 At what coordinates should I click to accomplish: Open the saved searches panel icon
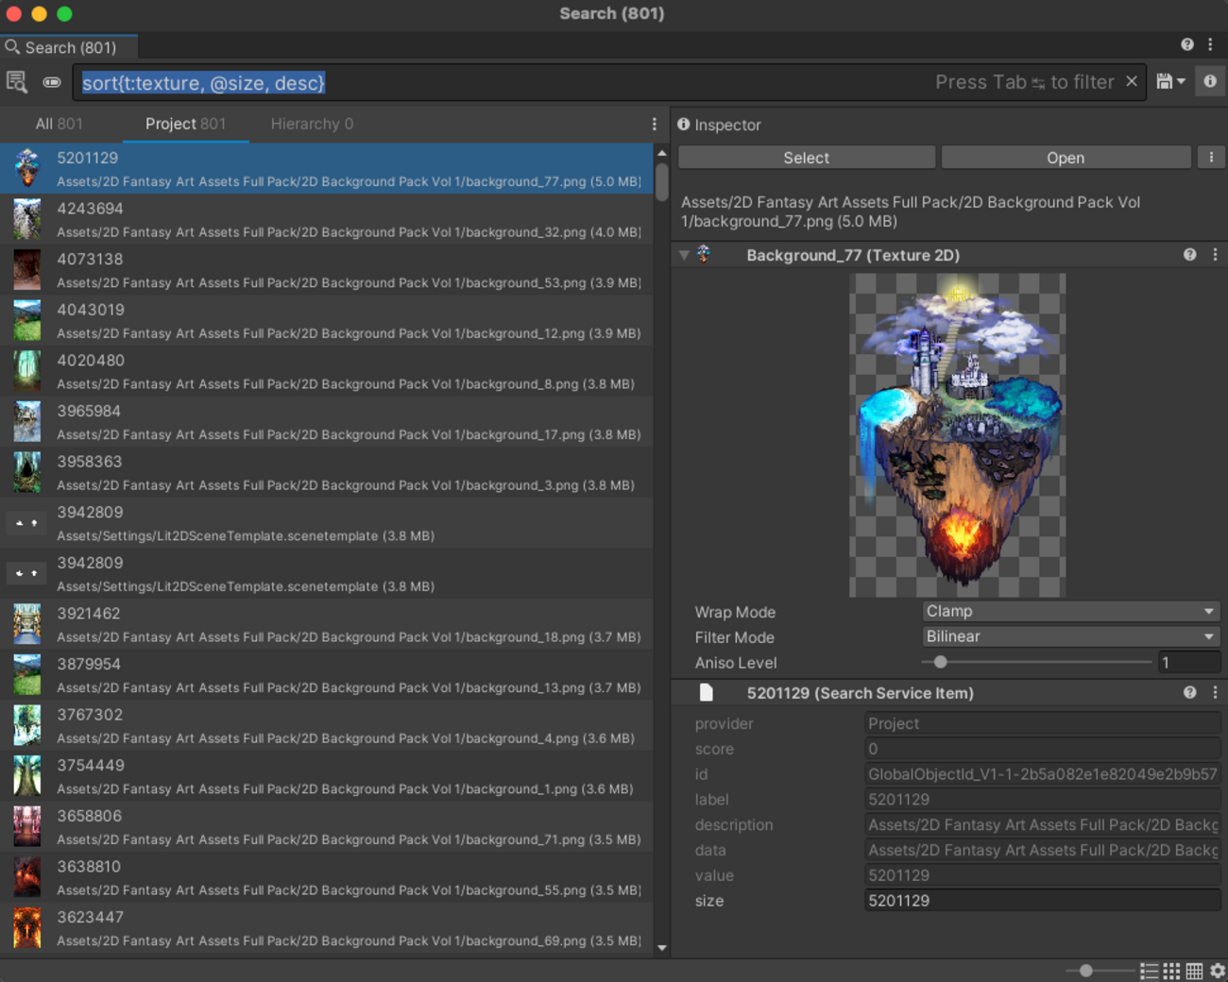pos(17,81)
